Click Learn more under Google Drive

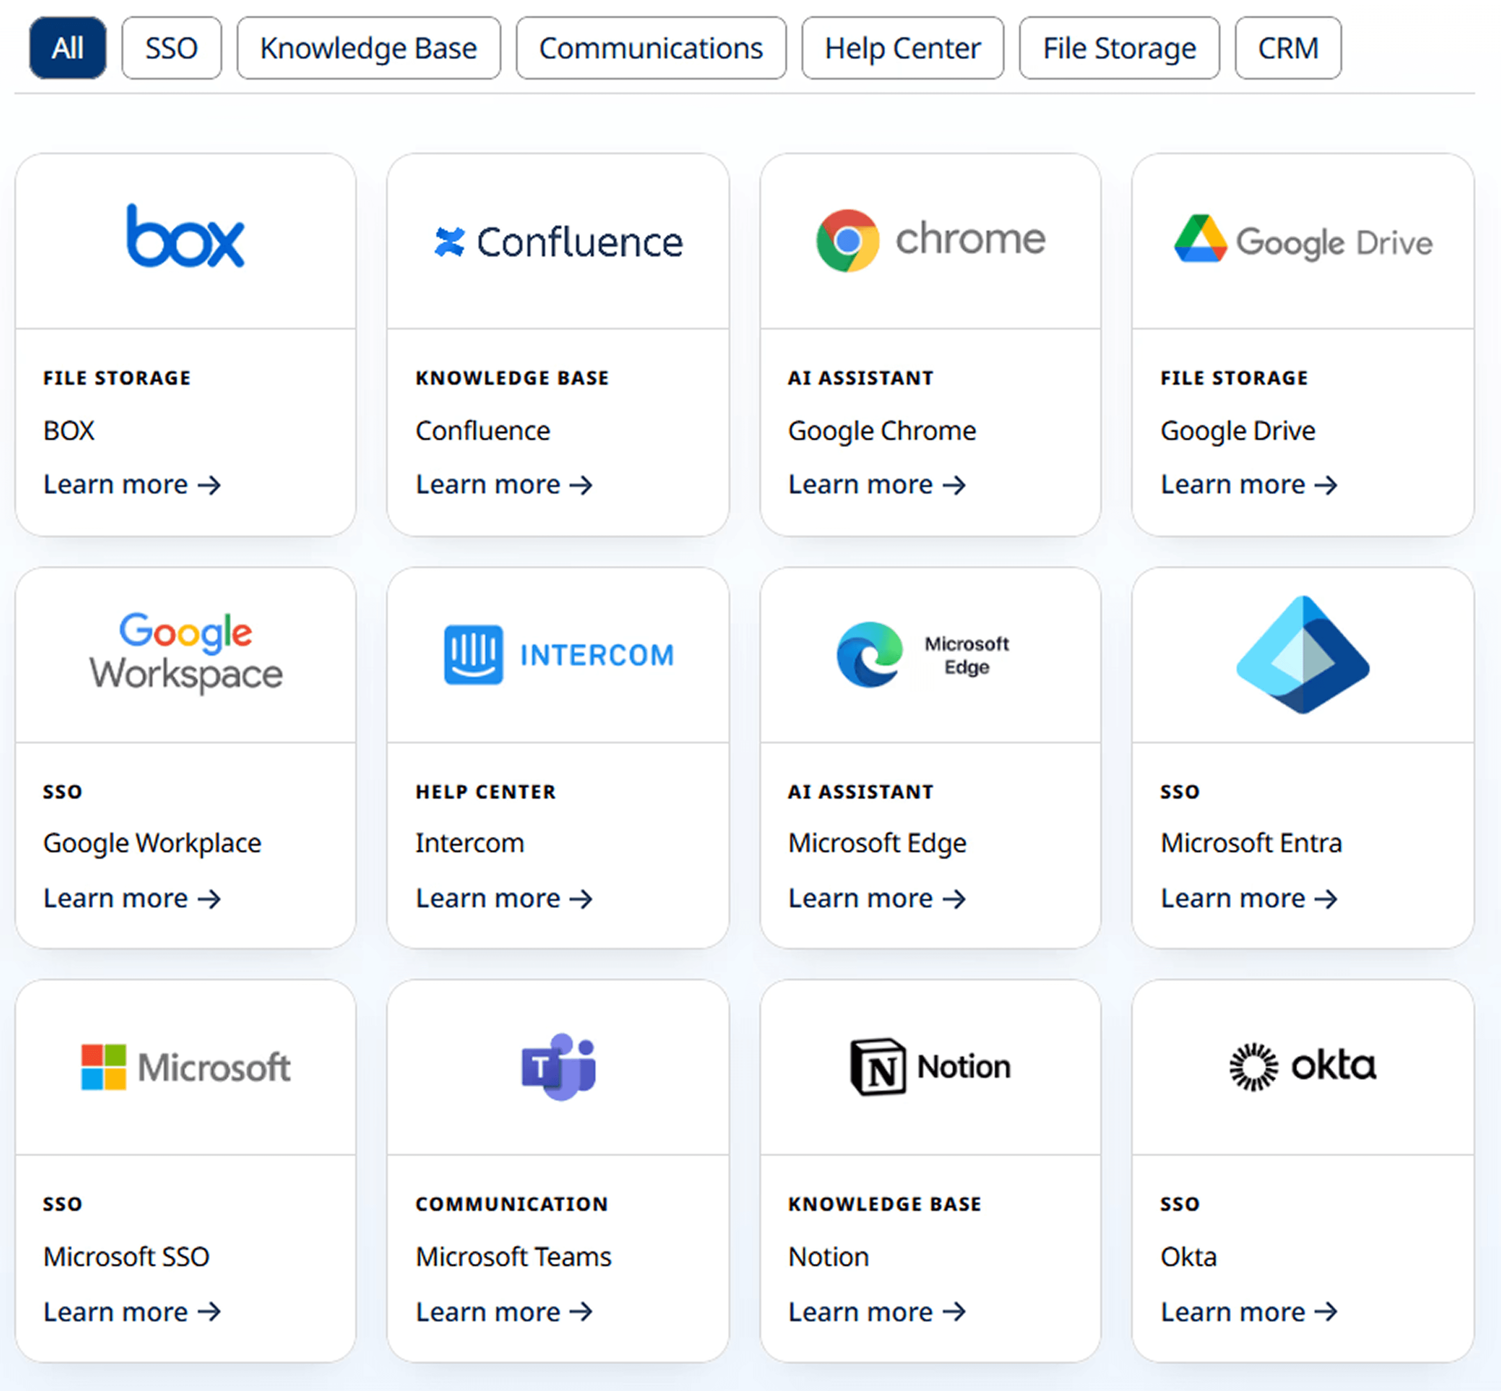(x=1248, y=484)
